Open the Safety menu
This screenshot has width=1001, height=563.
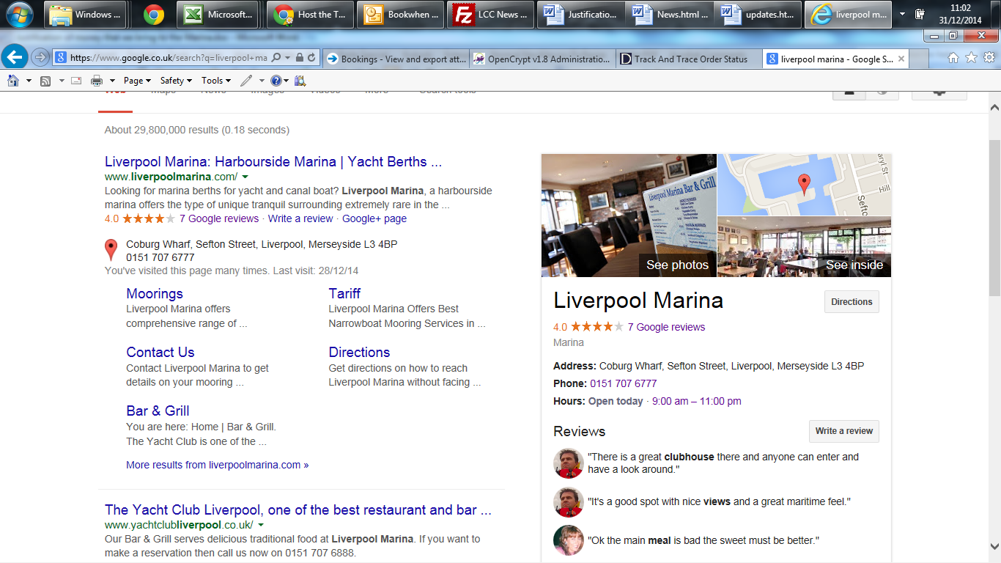point(176,81)
